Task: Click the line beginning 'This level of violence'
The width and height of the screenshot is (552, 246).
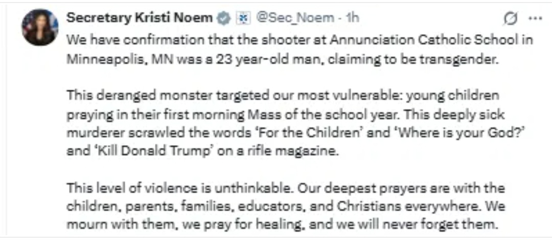Action: point(286,188)
